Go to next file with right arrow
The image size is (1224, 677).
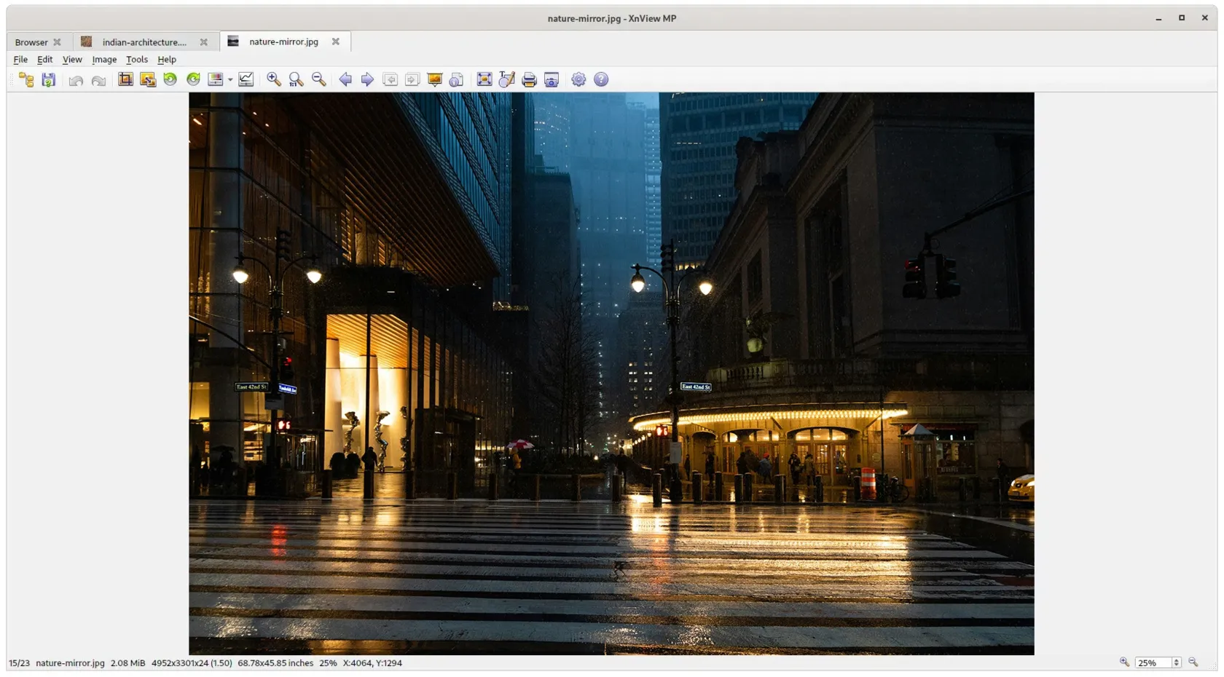click(x=368, y=80)
